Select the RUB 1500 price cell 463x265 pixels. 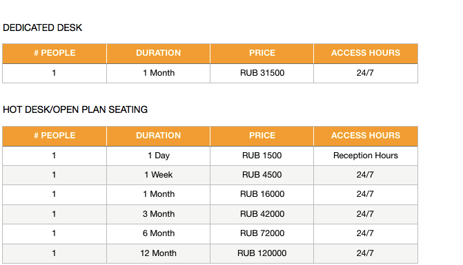[262, 156]
